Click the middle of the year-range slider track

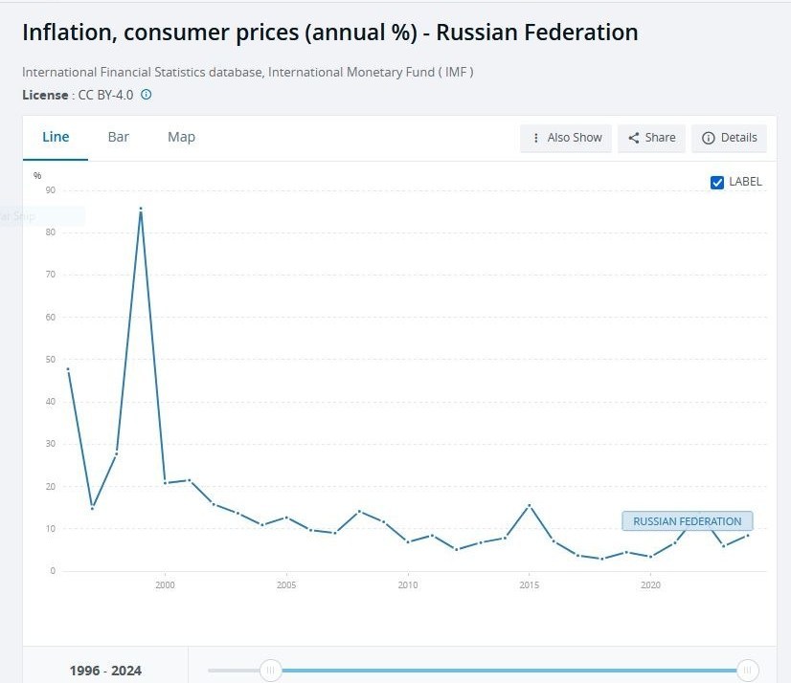pos(509,671)
